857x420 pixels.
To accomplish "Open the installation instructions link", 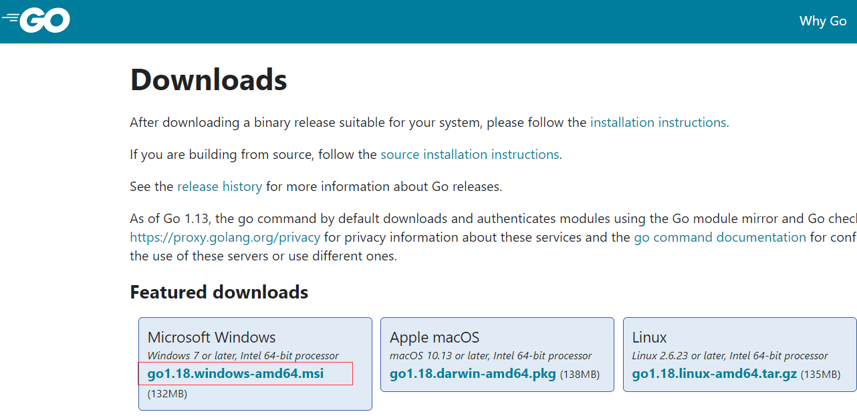I will point(658,122).
